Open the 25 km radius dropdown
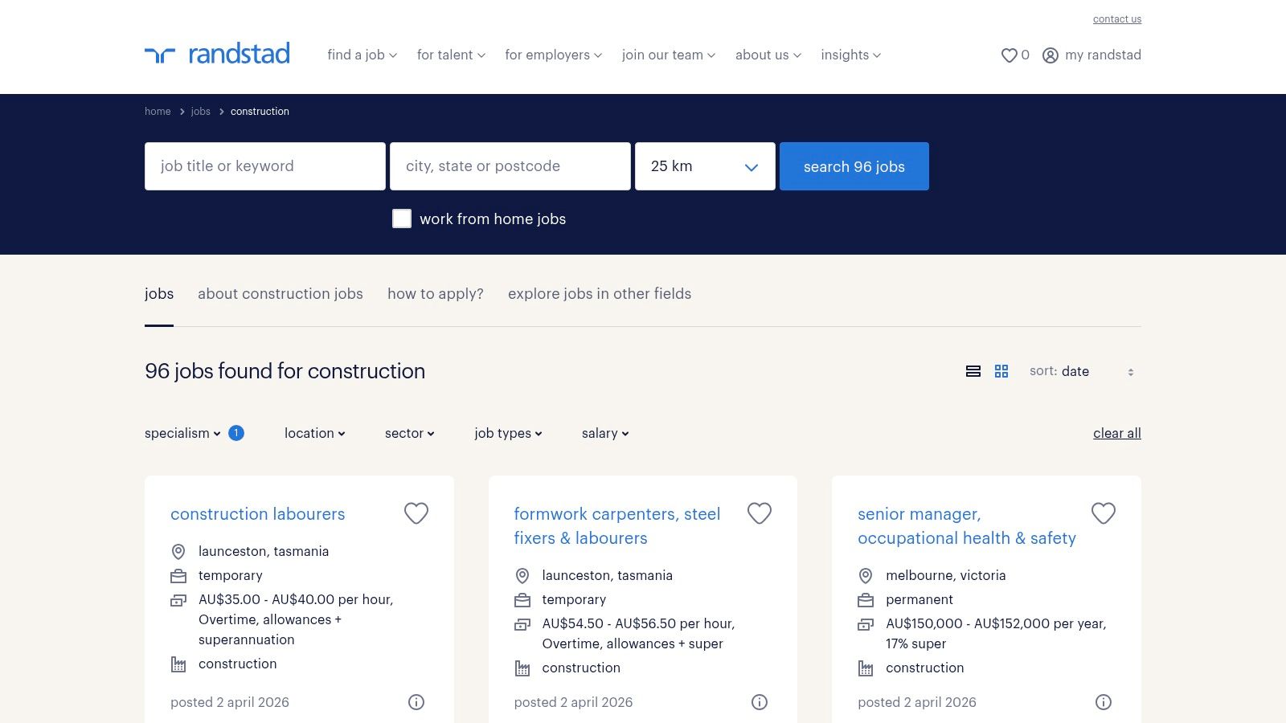This screenshot has height=723, width=1286. point(704,166)
